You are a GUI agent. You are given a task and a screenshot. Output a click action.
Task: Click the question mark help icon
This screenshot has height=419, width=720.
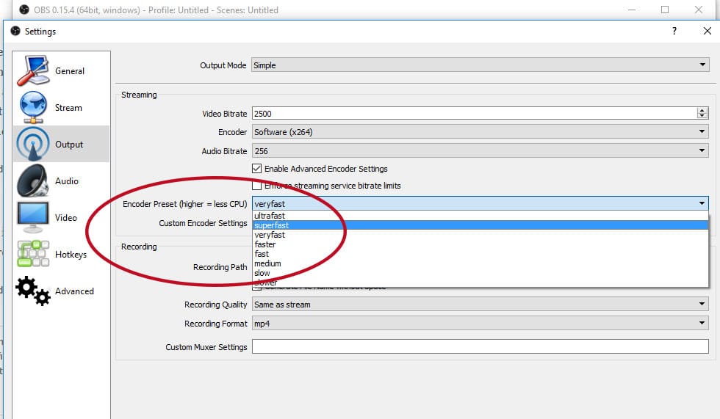pos(674,31)
